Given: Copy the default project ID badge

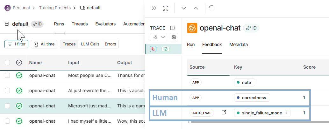Looking at the screenshot, I should (37, 24).
